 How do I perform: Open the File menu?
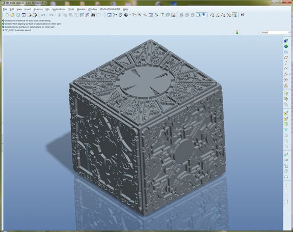tap(5, 9)
